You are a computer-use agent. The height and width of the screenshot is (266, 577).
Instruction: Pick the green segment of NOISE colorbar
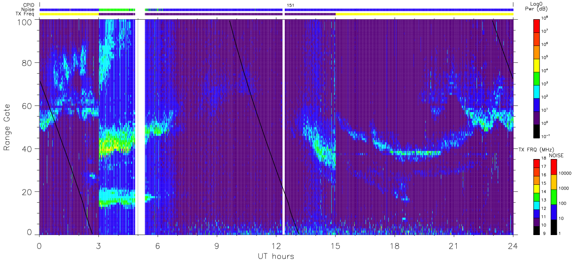[553, 197]
